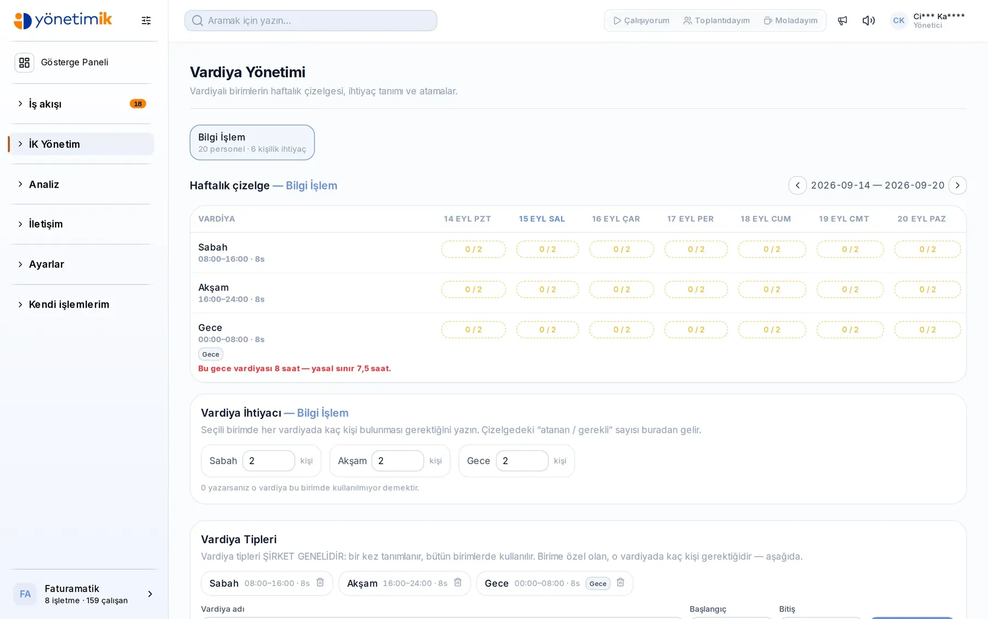Open Gösterge Paneli from the sidebar
988x619 pixels.
point(81,63)
